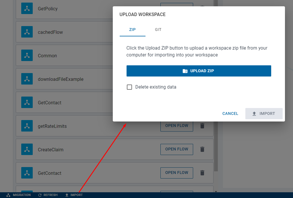Delete the getRateLimits flow using trash icon
The width and height of the screenshot is (293, 198).
(202, 126)
